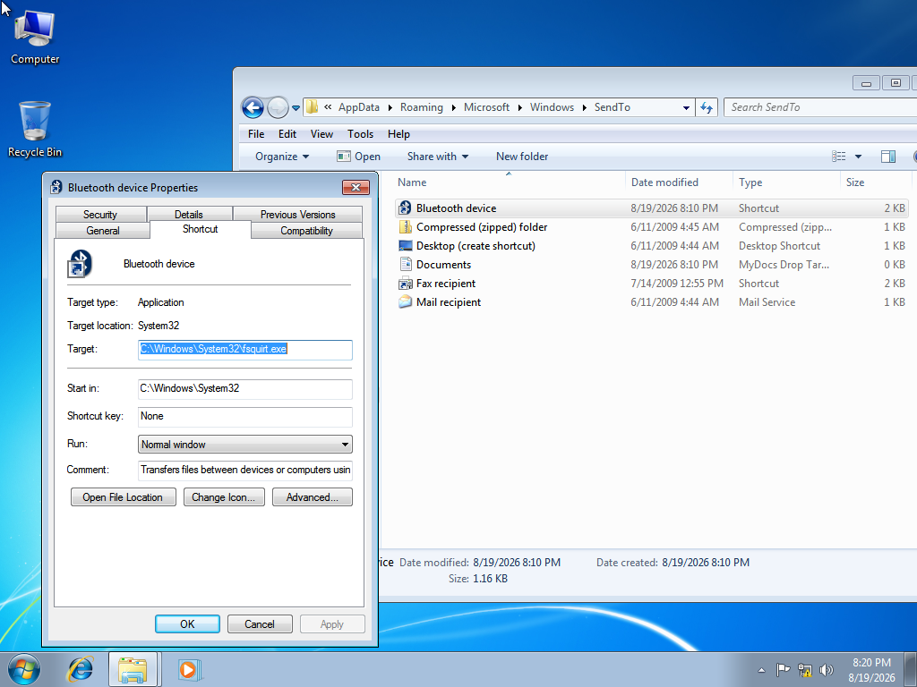Expand the Windows breadcrumb arrow
The height and width of the screenshot is (687, 917).
pos(584,107)
